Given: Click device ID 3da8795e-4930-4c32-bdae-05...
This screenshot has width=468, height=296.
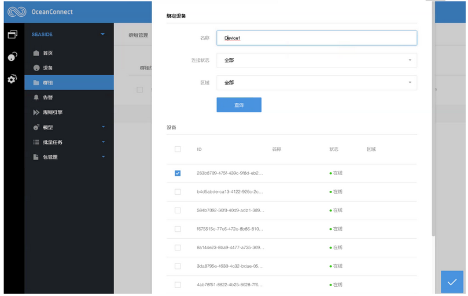Looking at the screenshot, I should click(230, 266).
